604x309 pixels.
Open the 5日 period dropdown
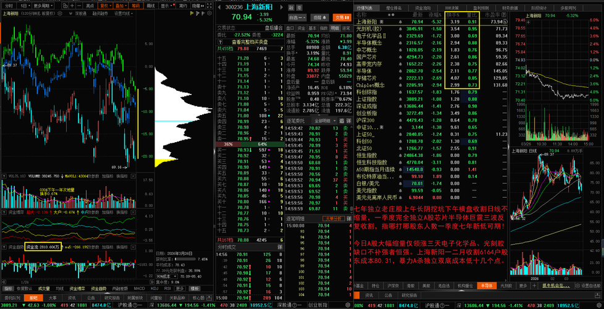(24, 6)
